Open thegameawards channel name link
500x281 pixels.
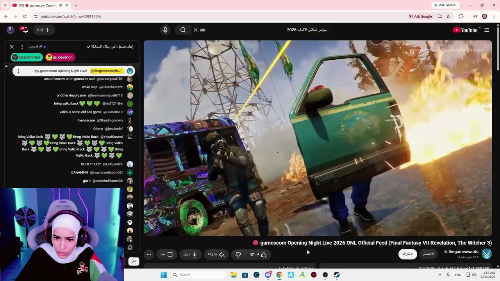point(463,252)
